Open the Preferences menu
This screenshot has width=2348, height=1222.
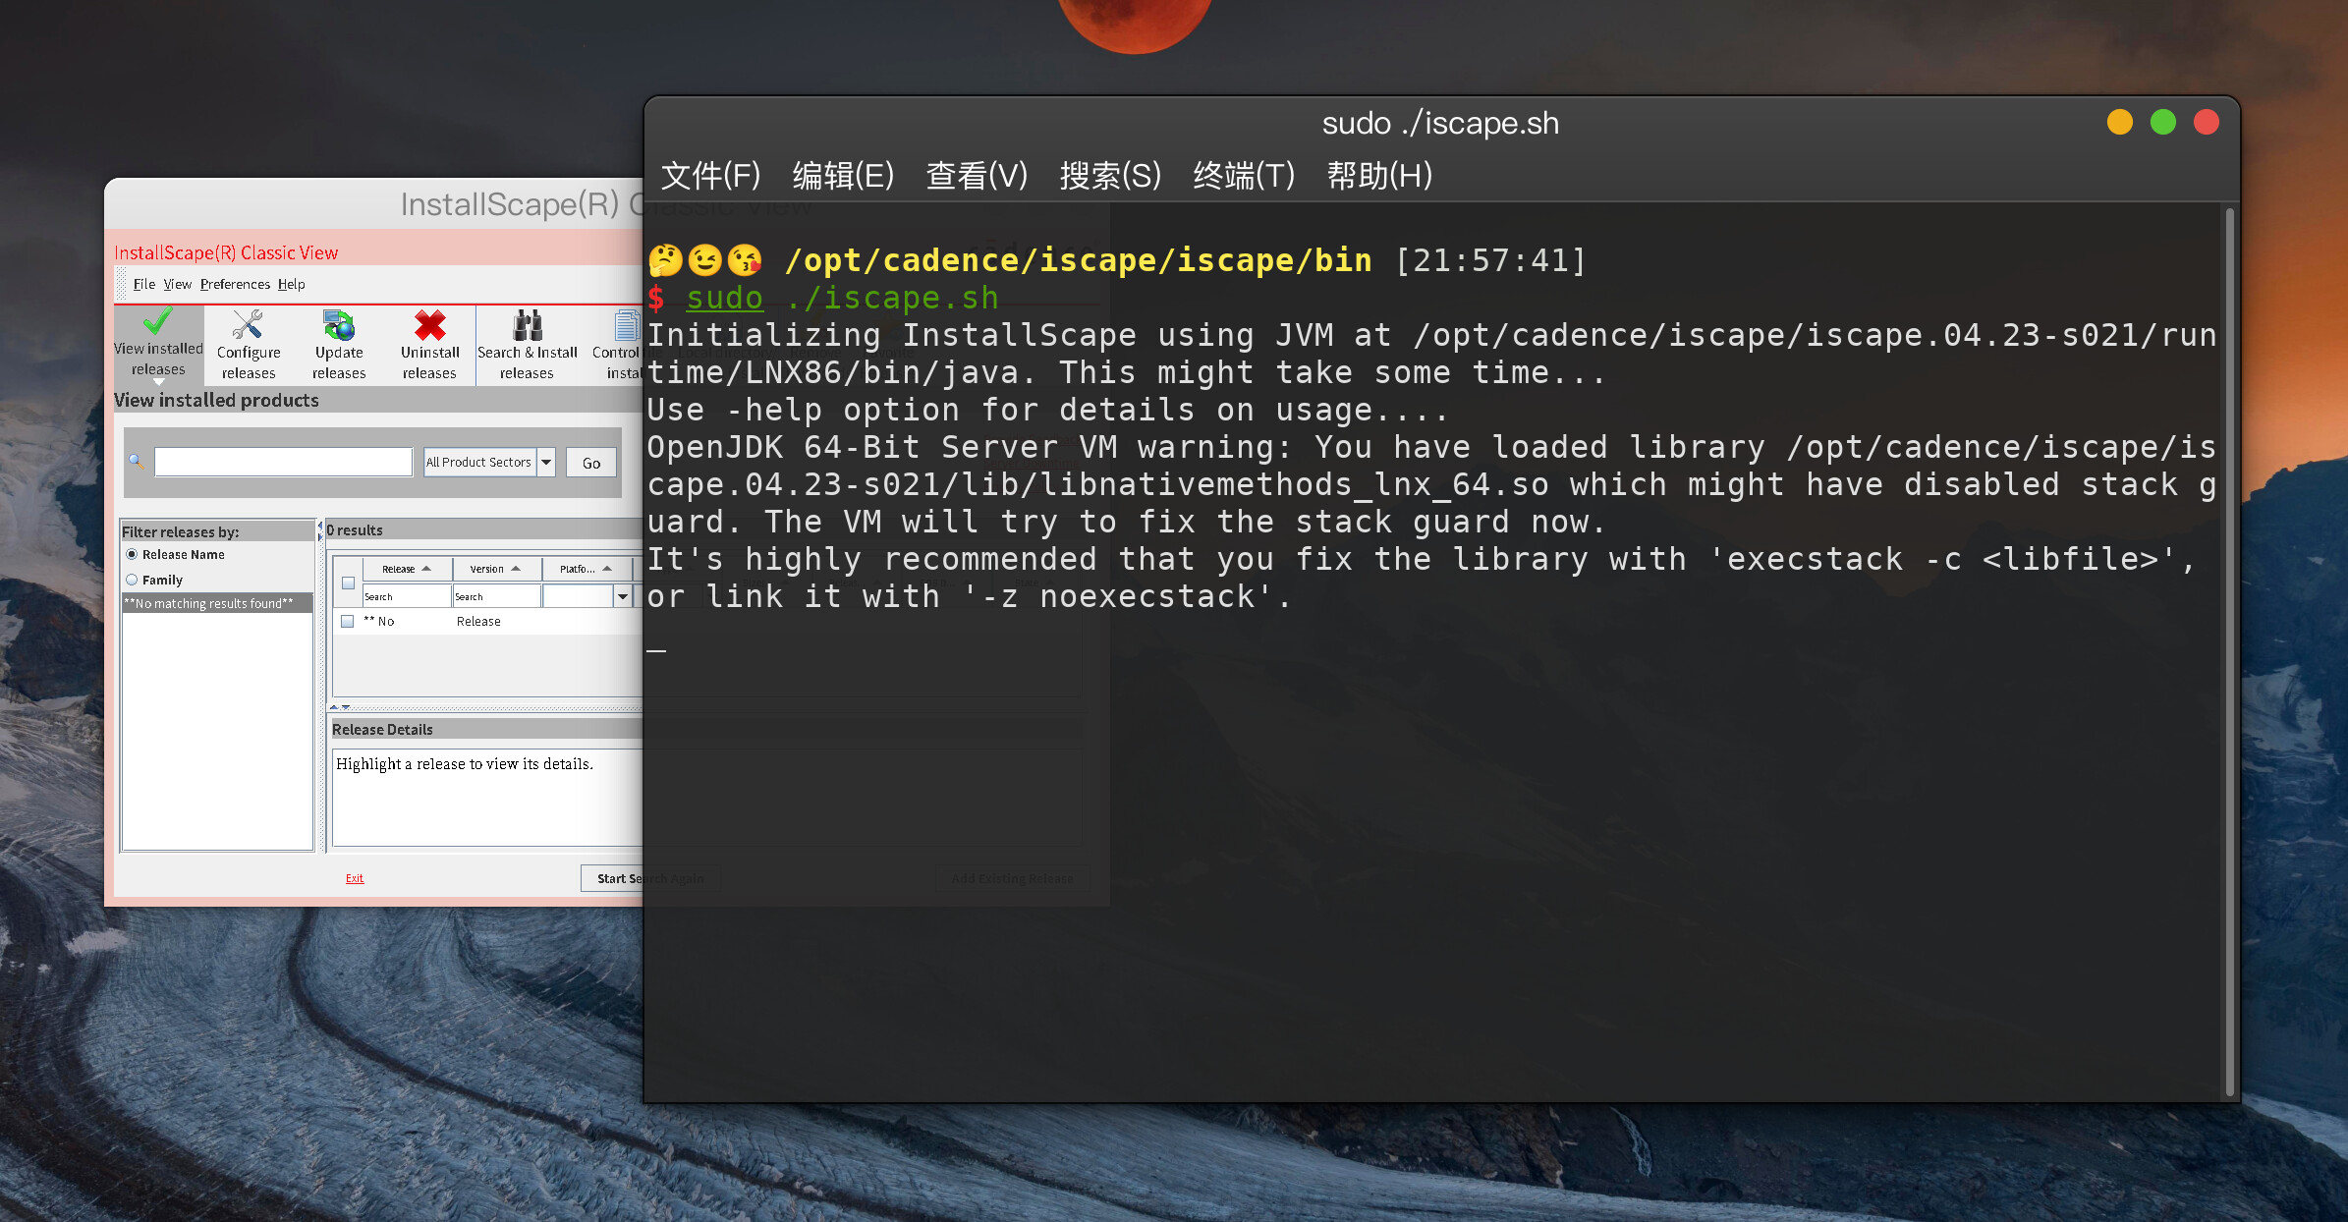(x=234, y=284)
